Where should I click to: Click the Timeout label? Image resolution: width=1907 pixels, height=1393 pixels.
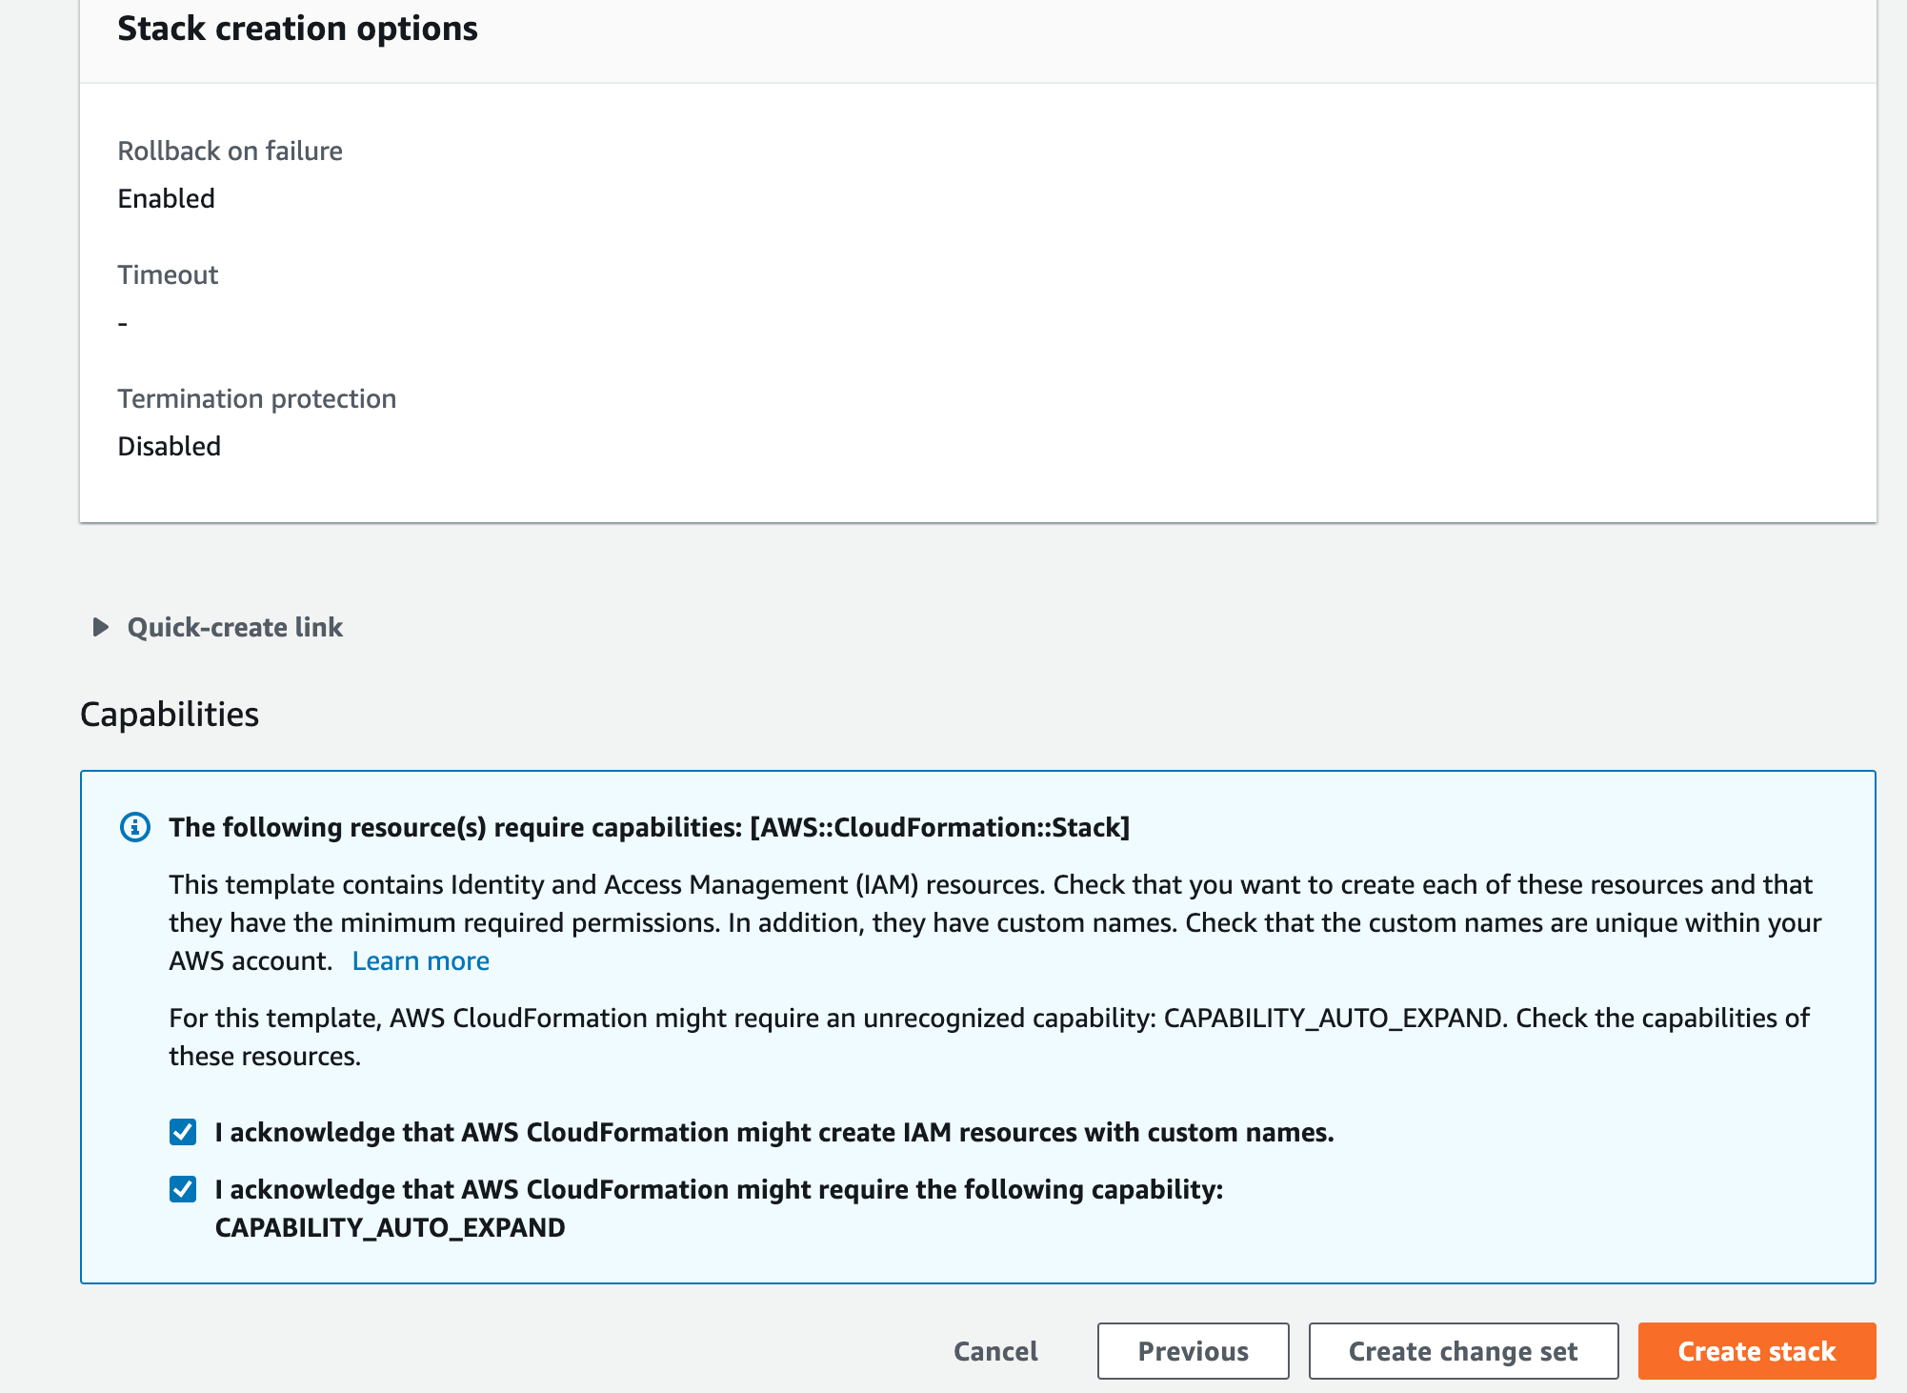point(168,274)
